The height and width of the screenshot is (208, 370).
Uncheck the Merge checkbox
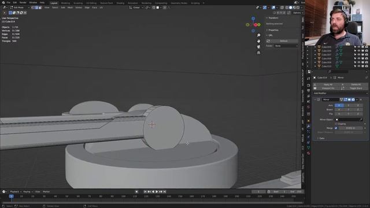(x=336, y=128)
